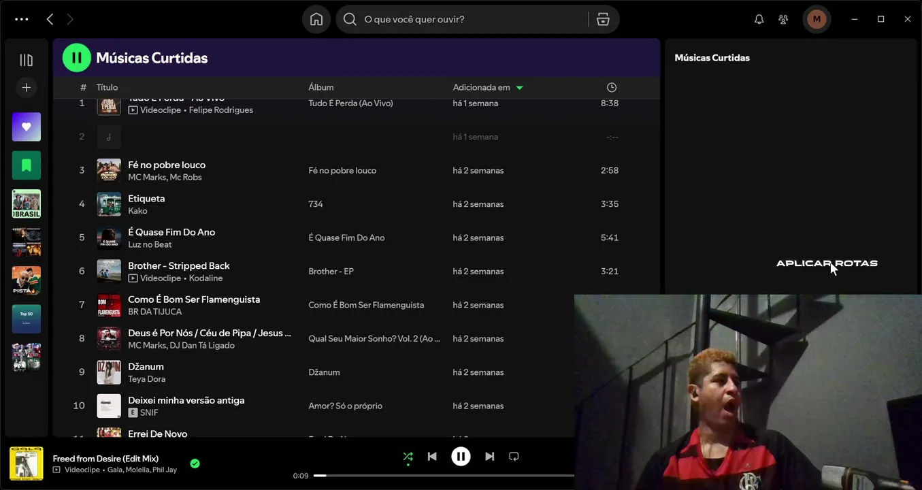
Task: Minimize the Spotify window
Action: coord(855,19)
